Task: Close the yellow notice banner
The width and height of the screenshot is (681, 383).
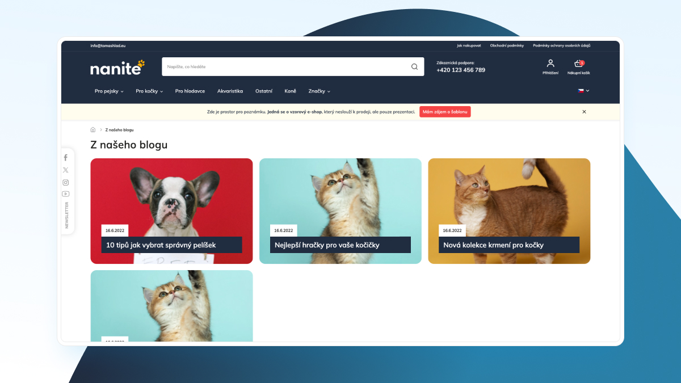Action: [x=584, y=112]
